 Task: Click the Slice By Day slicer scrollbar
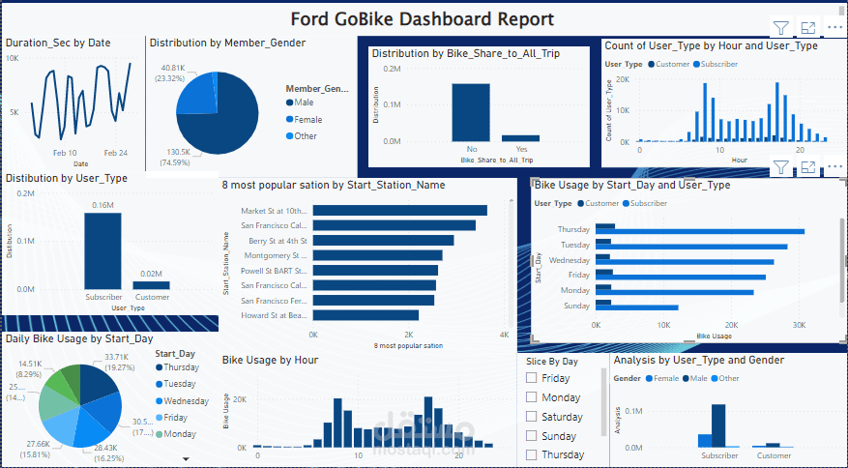click(x=603, y=402)
